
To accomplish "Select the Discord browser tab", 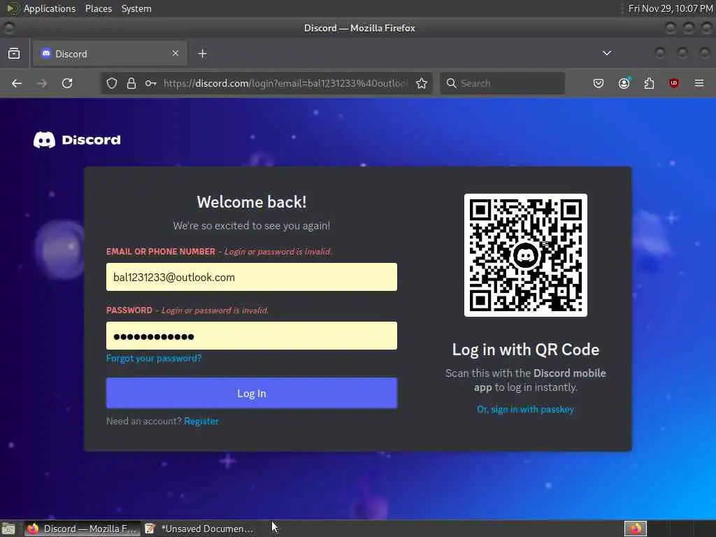I will pos(110,54).
